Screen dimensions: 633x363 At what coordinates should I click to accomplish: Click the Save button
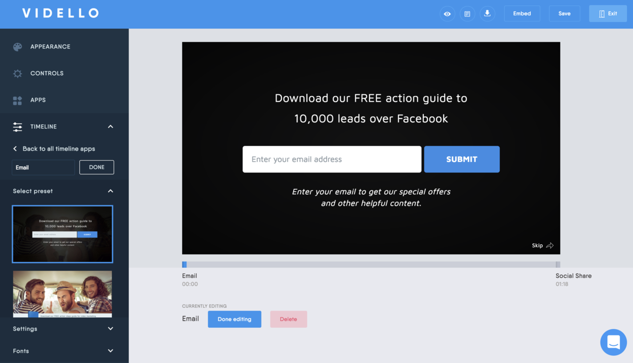[564, 14]
